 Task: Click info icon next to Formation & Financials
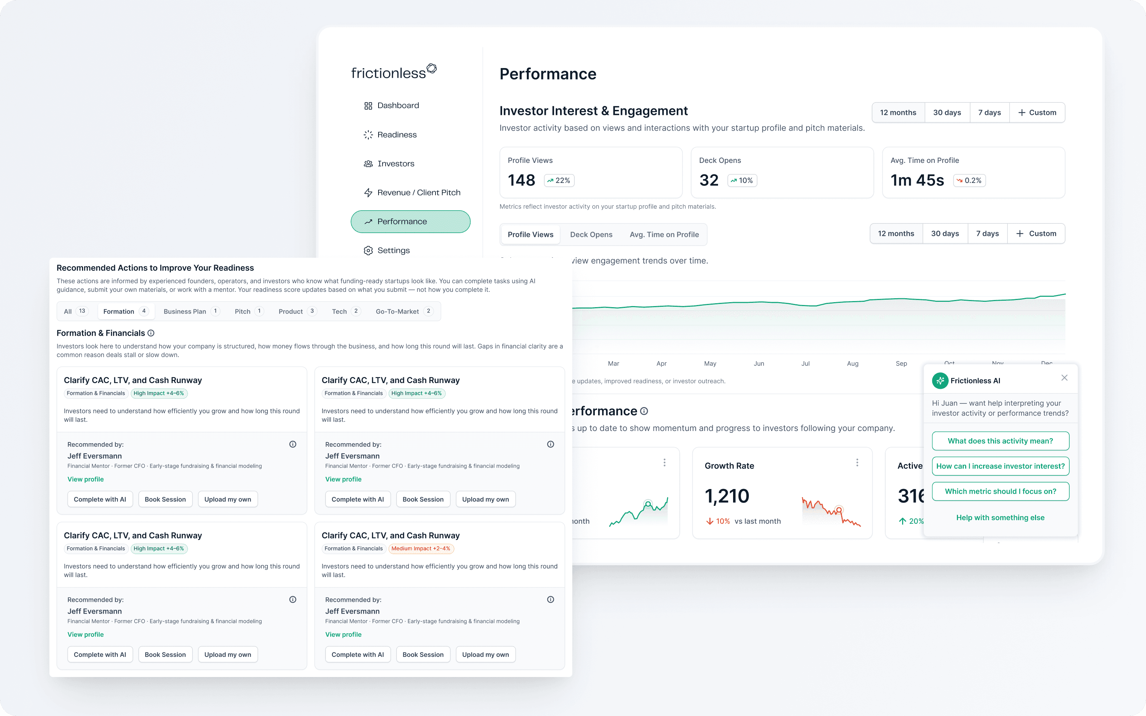(x=151, y=333)
